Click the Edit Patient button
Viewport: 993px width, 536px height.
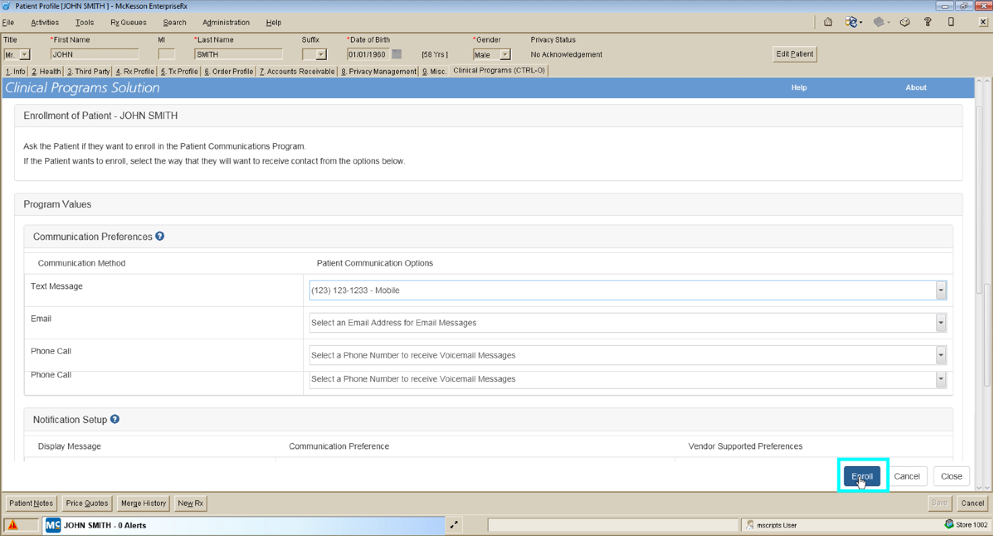pyautogui.click(x=795, y=54)
